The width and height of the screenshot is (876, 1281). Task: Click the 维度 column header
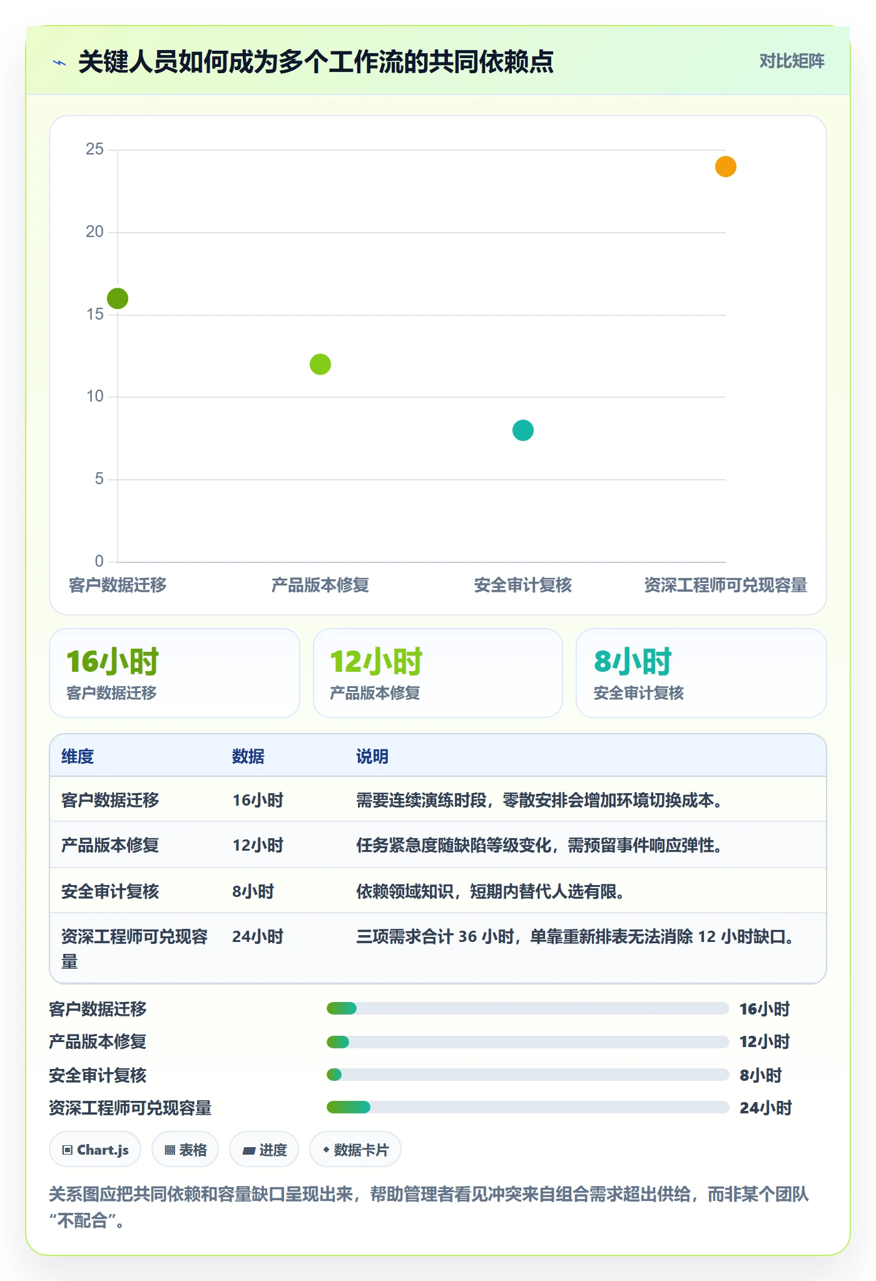tap(78, 756)
